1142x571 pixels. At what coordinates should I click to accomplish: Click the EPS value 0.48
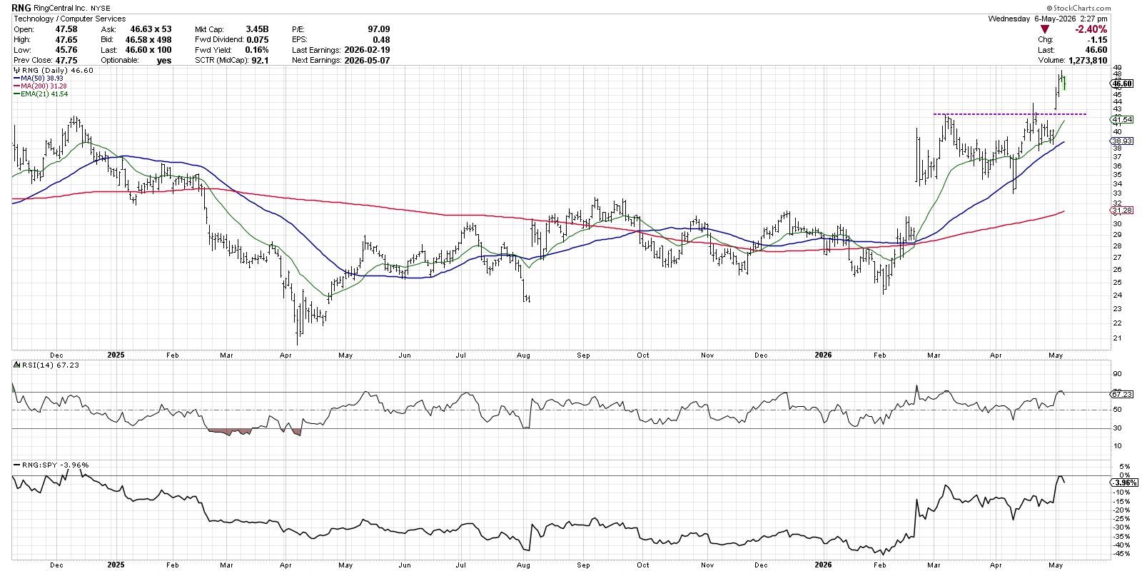[x=381, y=40]
